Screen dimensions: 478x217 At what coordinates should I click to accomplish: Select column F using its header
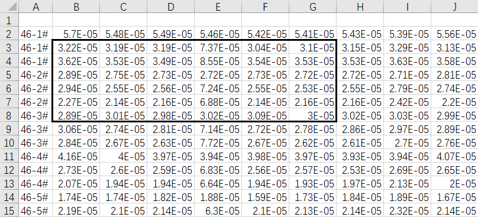coord(265,7)
